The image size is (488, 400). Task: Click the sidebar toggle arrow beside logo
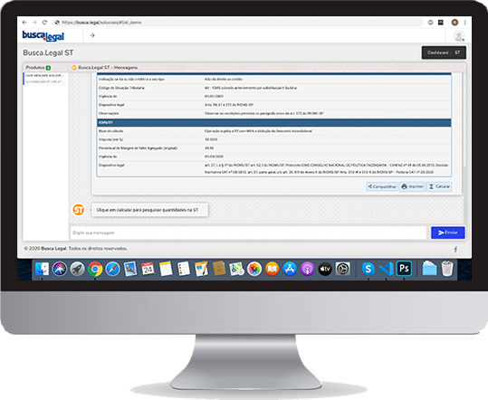(x=92, y=35)
